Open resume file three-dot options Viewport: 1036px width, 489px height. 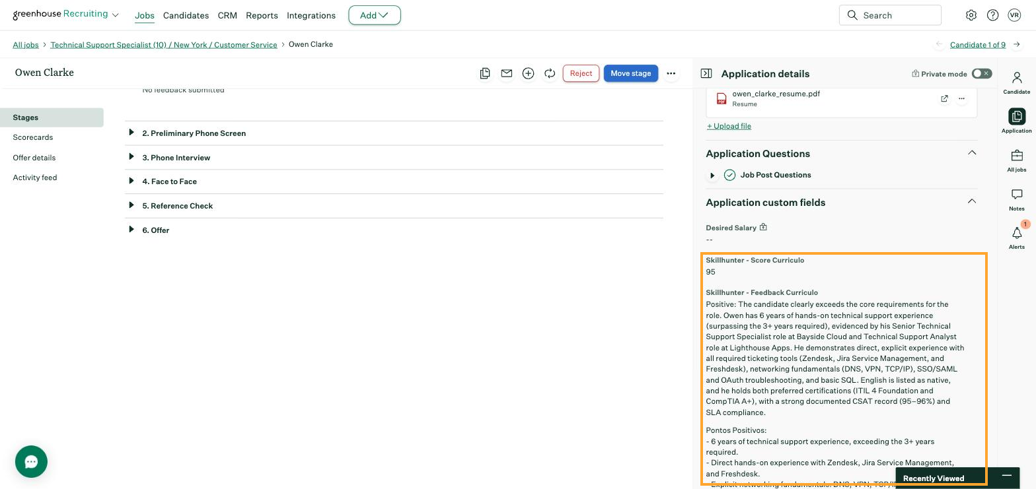coord(962,98)
